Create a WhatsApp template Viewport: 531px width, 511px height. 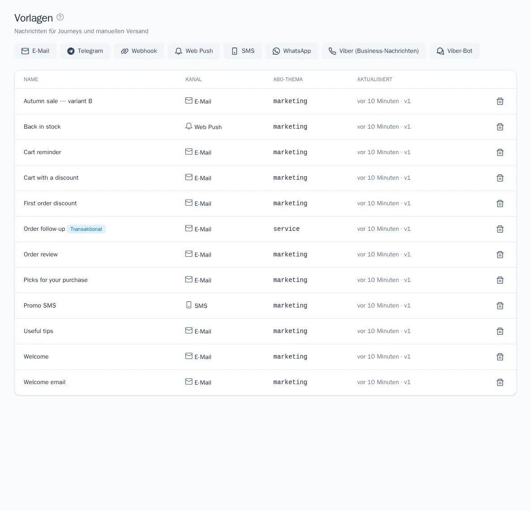pos(292,51)
